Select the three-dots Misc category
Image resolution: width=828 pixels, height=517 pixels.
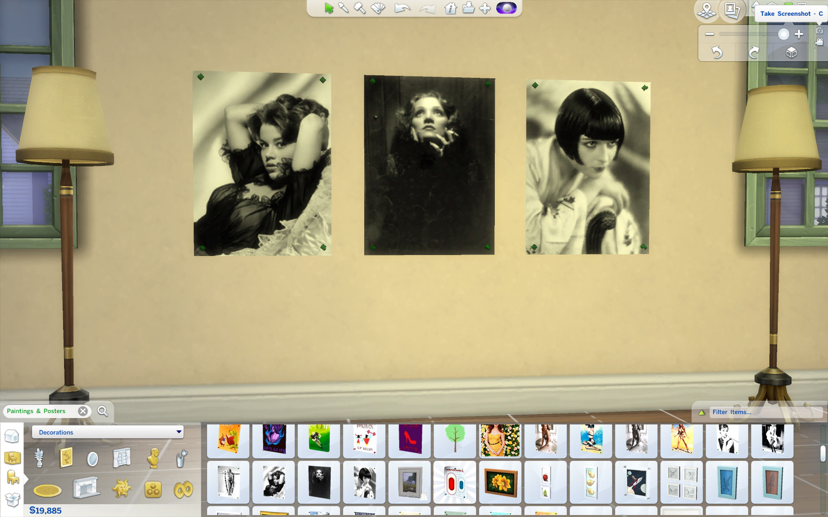[x=153, y=489]
